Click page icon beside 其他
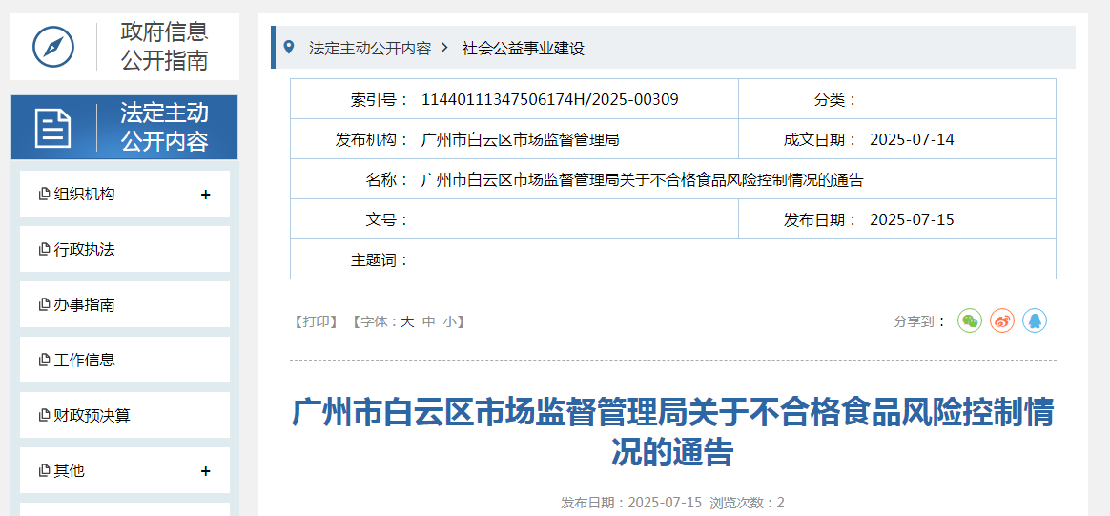 pyautogui.click(x=45, y=471)
